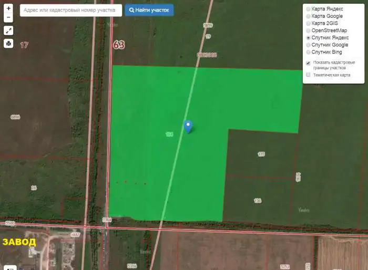Select Спутник Bing satellite layer
Screen dimensions: 368x270
pos(309,52)
